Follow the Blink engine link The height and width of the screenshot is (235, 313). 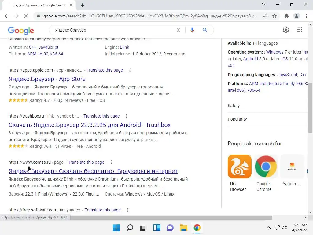tap(125, 47)
